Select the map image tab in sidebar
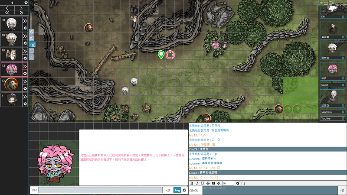347x195 pixels. pyautogui.click(x=33, y=38)
